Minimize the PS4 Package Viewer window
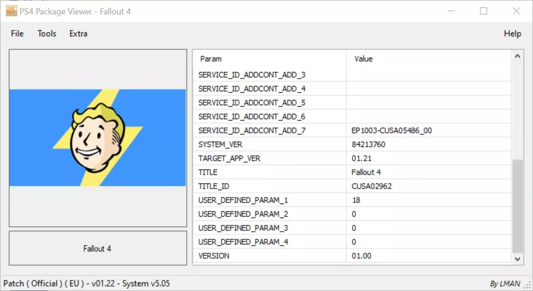Screen dimensions: 533x291 click(x=451, y=11)
